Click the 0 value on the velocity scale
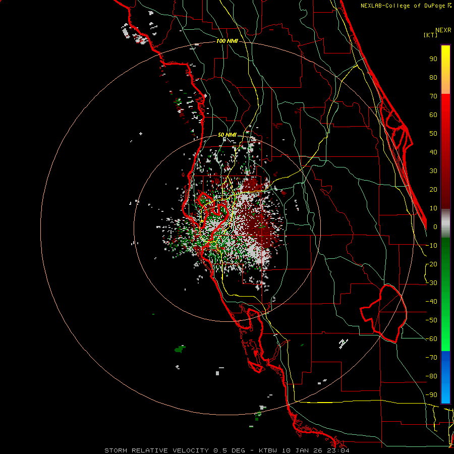 point(435,227)
